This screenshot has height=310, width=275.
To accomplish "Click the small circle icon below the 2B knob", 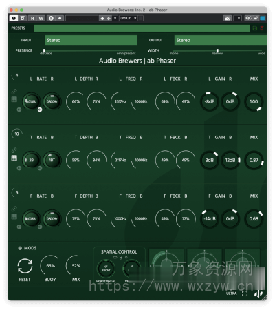I will [x=19, y=168].
